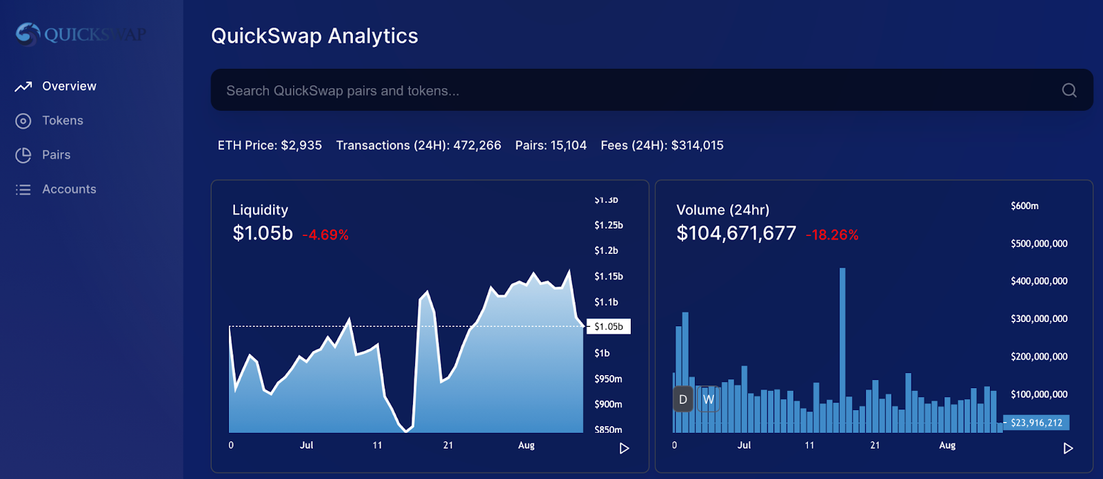Click the play arrow on Liquidity chart
This screenshot has width=1103, height=479.
625,448
